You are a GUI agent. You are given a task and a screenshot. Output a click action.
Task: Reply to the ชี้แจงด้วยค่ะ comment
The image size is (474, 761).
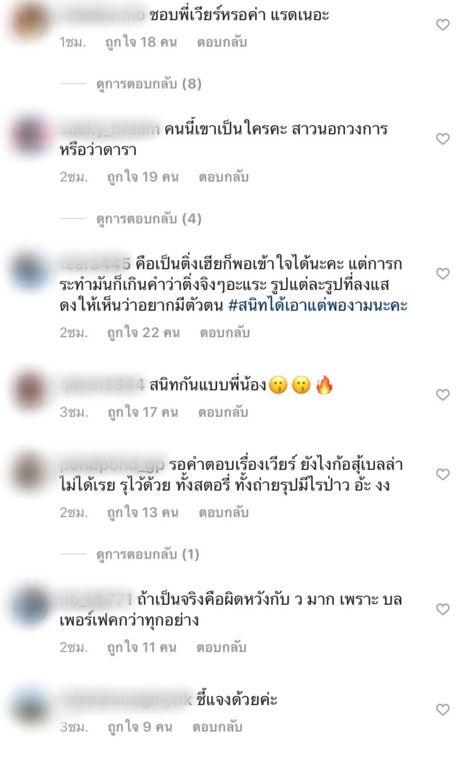point(217,727)
